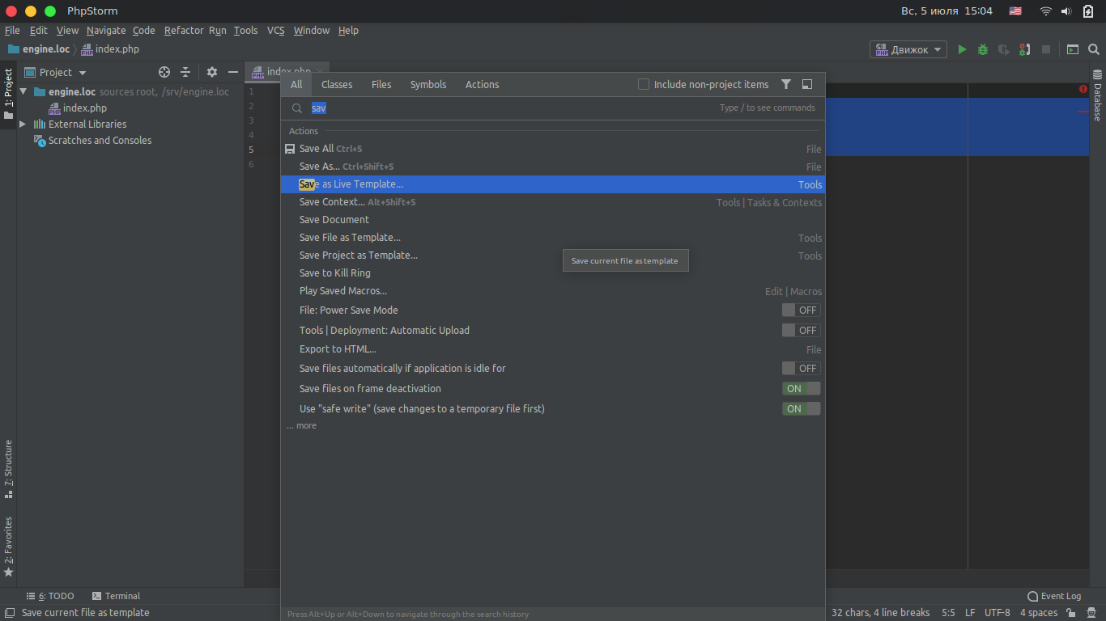1106x621 pixels.
Task: Open filter icon in search popup
Action: [786, 84]
